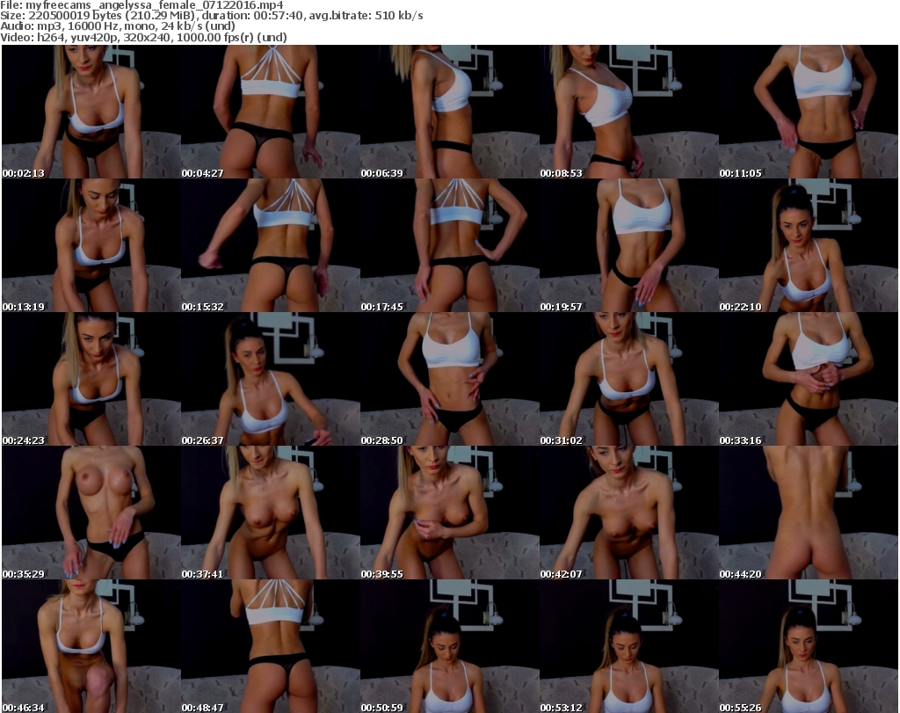Select the 00:11:05 thumbnail
Viewport: 900px width, 713px height.
click(x=809, y=112)
